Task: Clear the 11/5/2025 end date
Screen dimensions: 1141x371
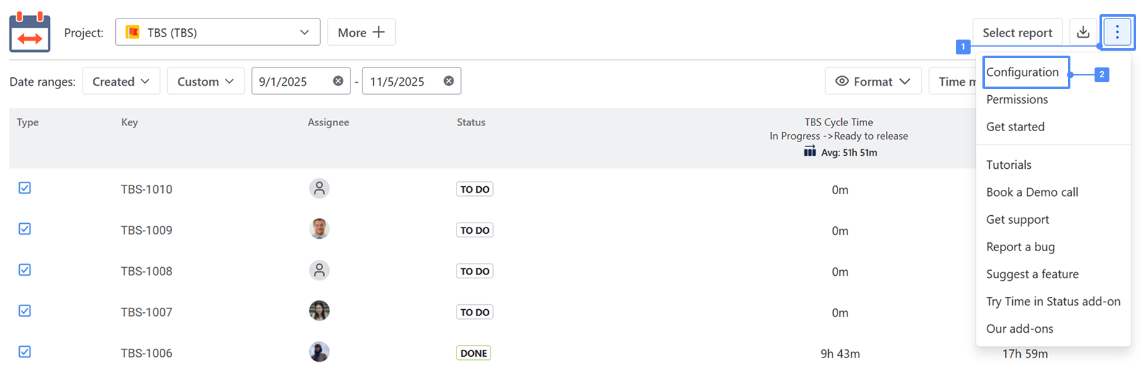Action: (448, 81)
